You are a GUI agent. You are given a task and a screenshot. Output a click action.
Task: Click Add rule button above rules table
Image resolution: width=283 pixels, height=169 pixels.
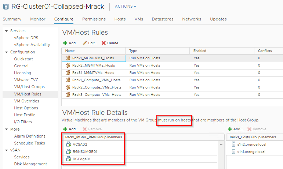[x=70, y=43]
